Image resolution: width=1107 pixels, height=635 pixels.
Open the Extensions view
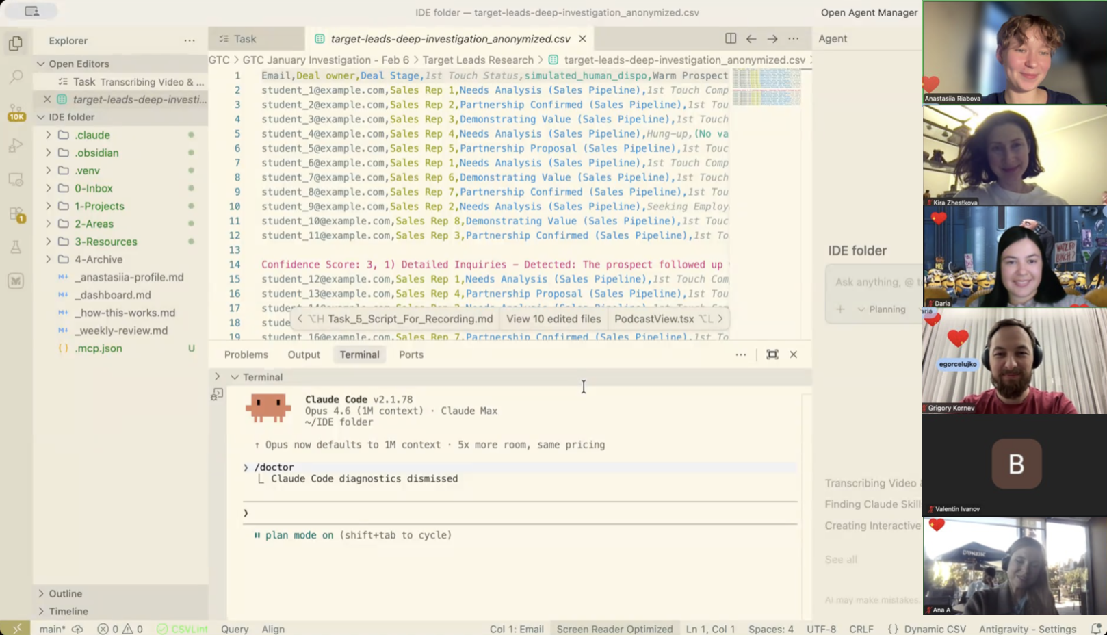pyautogui.click(x=16, y=214)
